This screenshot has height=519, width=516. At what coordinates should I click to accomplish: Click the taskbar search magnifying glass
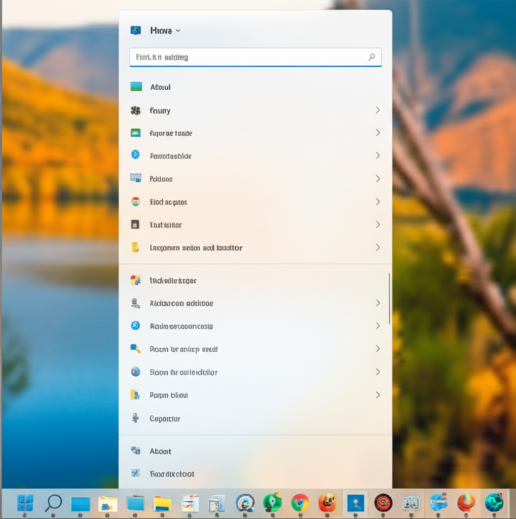click(x=53, y=503)
